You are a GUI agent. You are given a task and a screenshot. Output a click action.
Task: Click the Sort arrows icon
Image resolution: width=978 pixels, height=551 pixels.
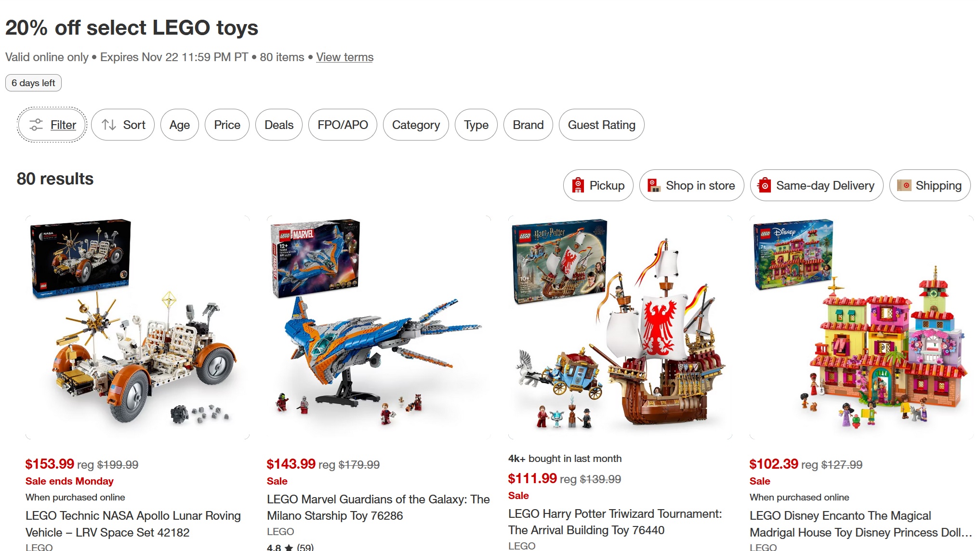click(109, 125)
